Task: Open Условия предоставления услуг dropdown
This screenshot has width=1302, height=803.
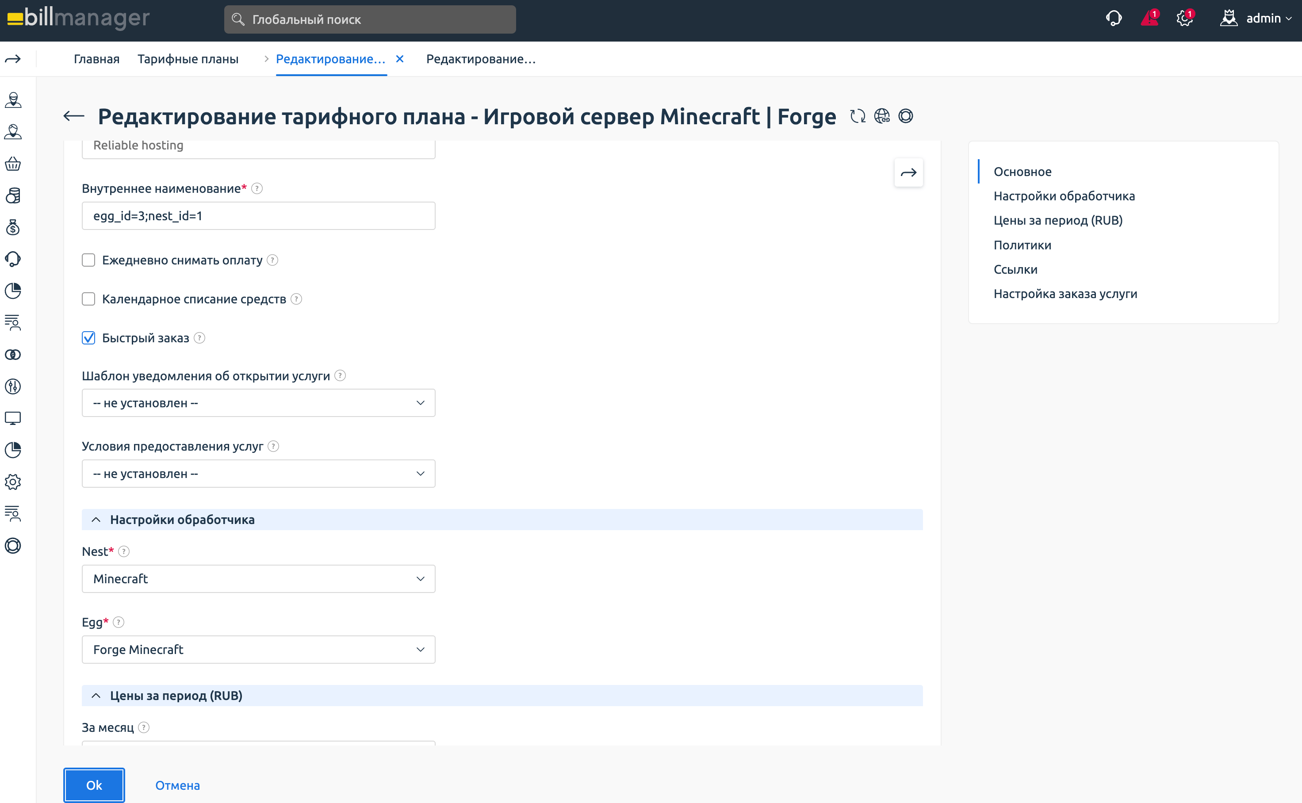Action: (x=259, y=474)
